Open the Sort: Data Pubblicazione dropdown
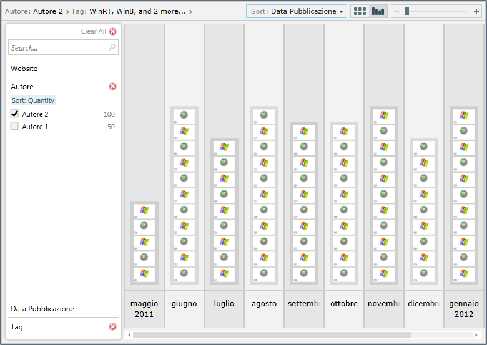 (x=297, y=11)
